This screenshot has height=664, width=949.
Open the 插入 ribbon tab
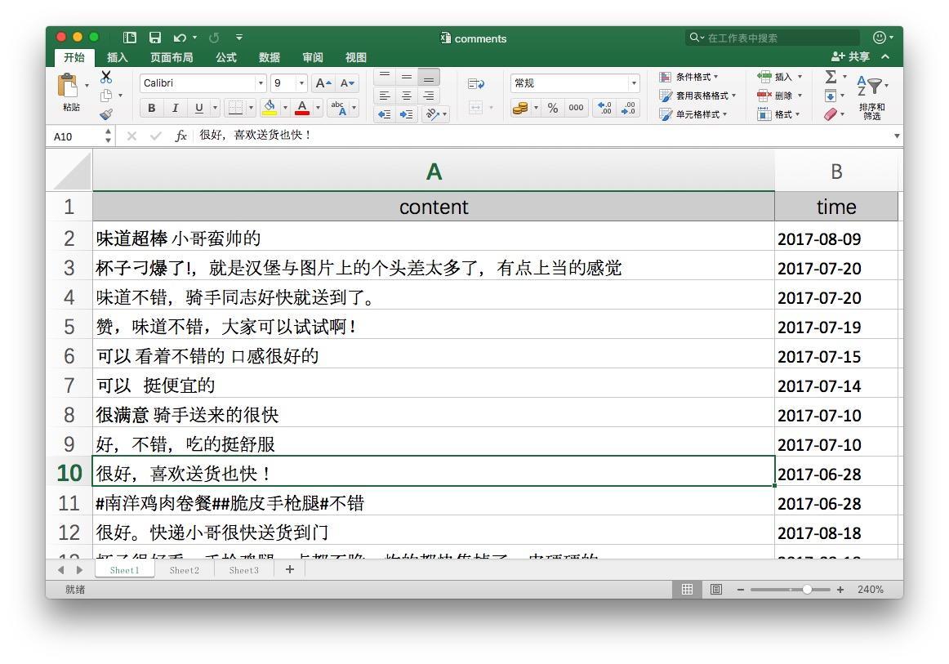tap(118, 57)
